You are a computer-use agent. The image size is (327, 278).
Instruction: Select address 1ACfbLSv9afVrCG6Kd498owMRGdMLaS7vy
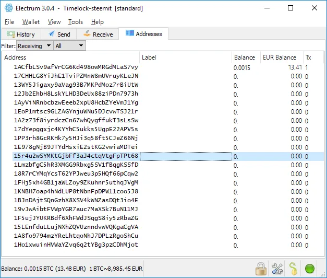[76, 67]
